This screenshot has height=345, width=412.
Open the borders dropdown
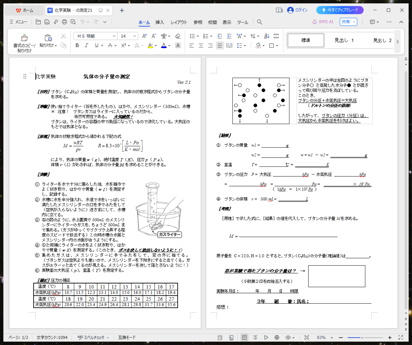click(277, 45)
